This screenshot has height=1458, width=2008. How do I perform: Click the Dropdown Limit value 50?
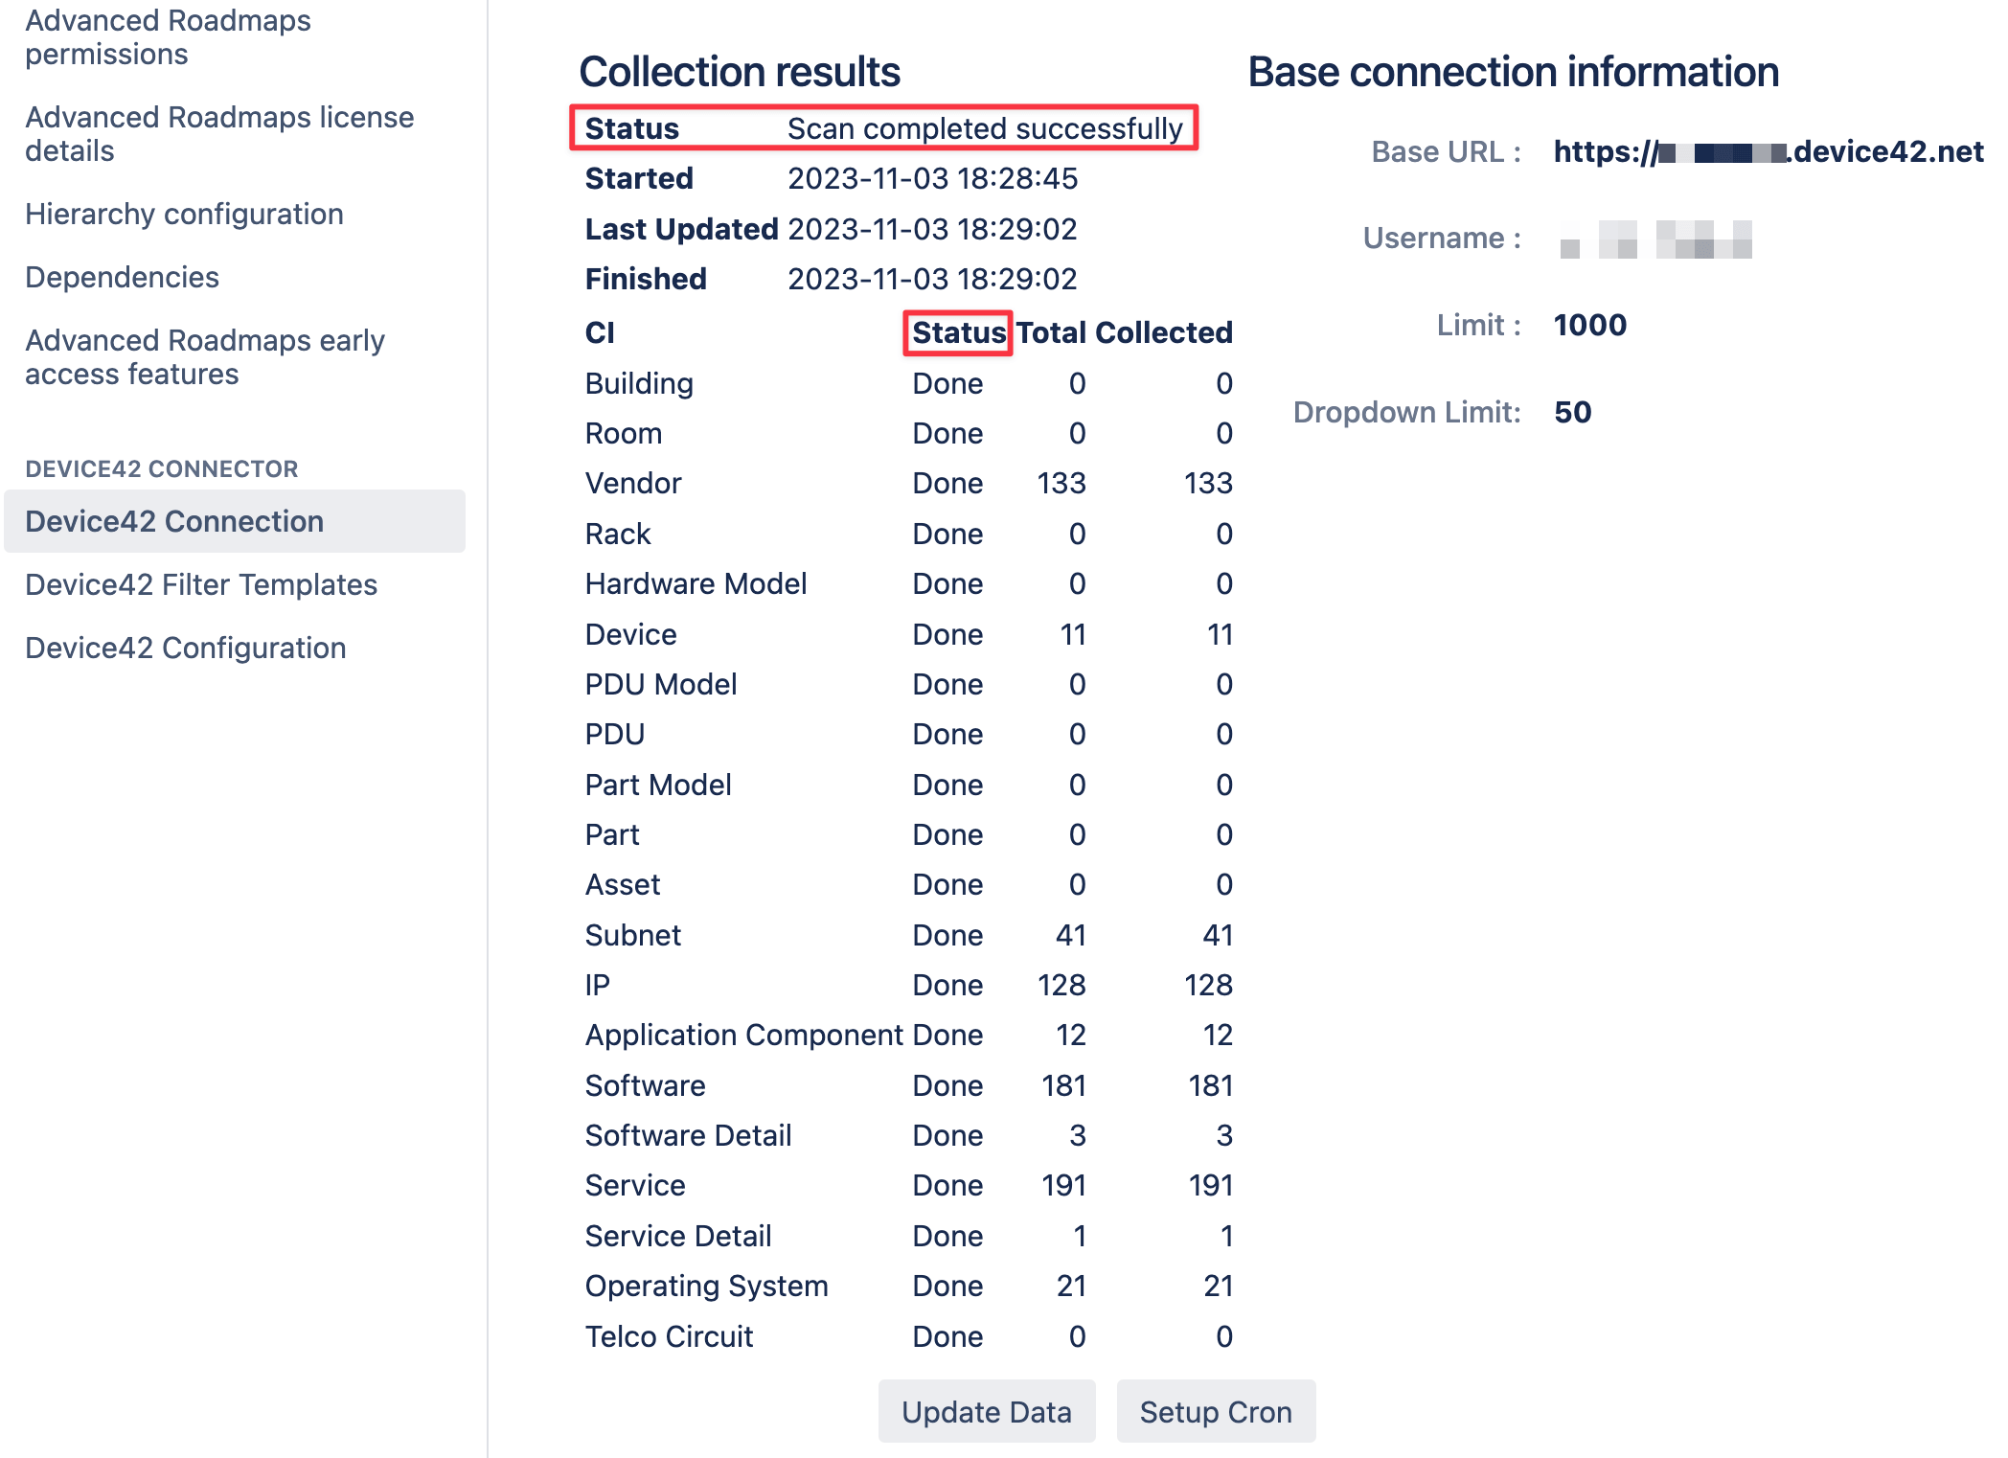coord(1572,412)
